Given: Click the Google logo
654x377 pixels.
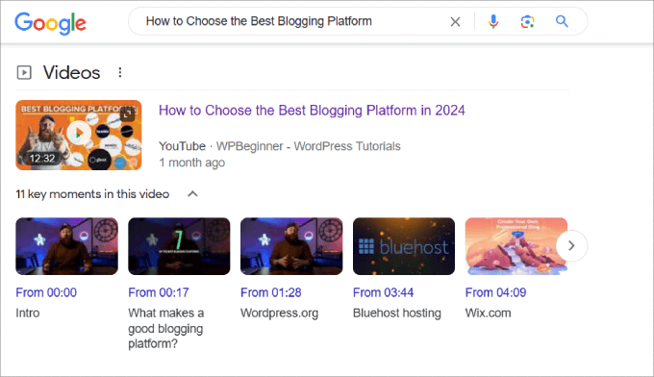Looking at the screenshot, I should point(50,22).
